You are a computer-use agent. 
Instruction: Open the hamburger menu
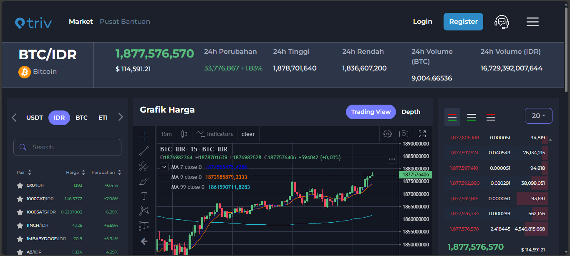pos(532,22)
